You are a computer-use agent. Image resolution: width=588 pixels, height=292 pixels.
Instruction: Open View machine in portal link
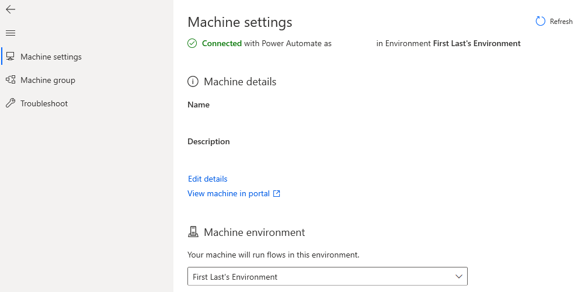[228, 193]
